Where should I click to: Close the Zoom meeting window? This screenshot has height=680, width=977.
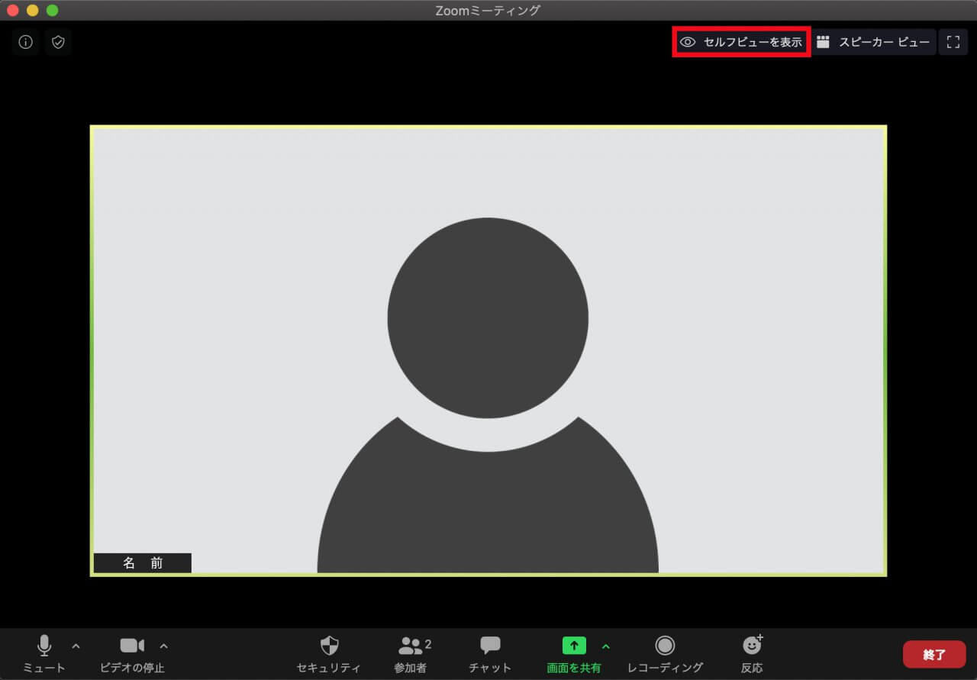tap(13, 11)
